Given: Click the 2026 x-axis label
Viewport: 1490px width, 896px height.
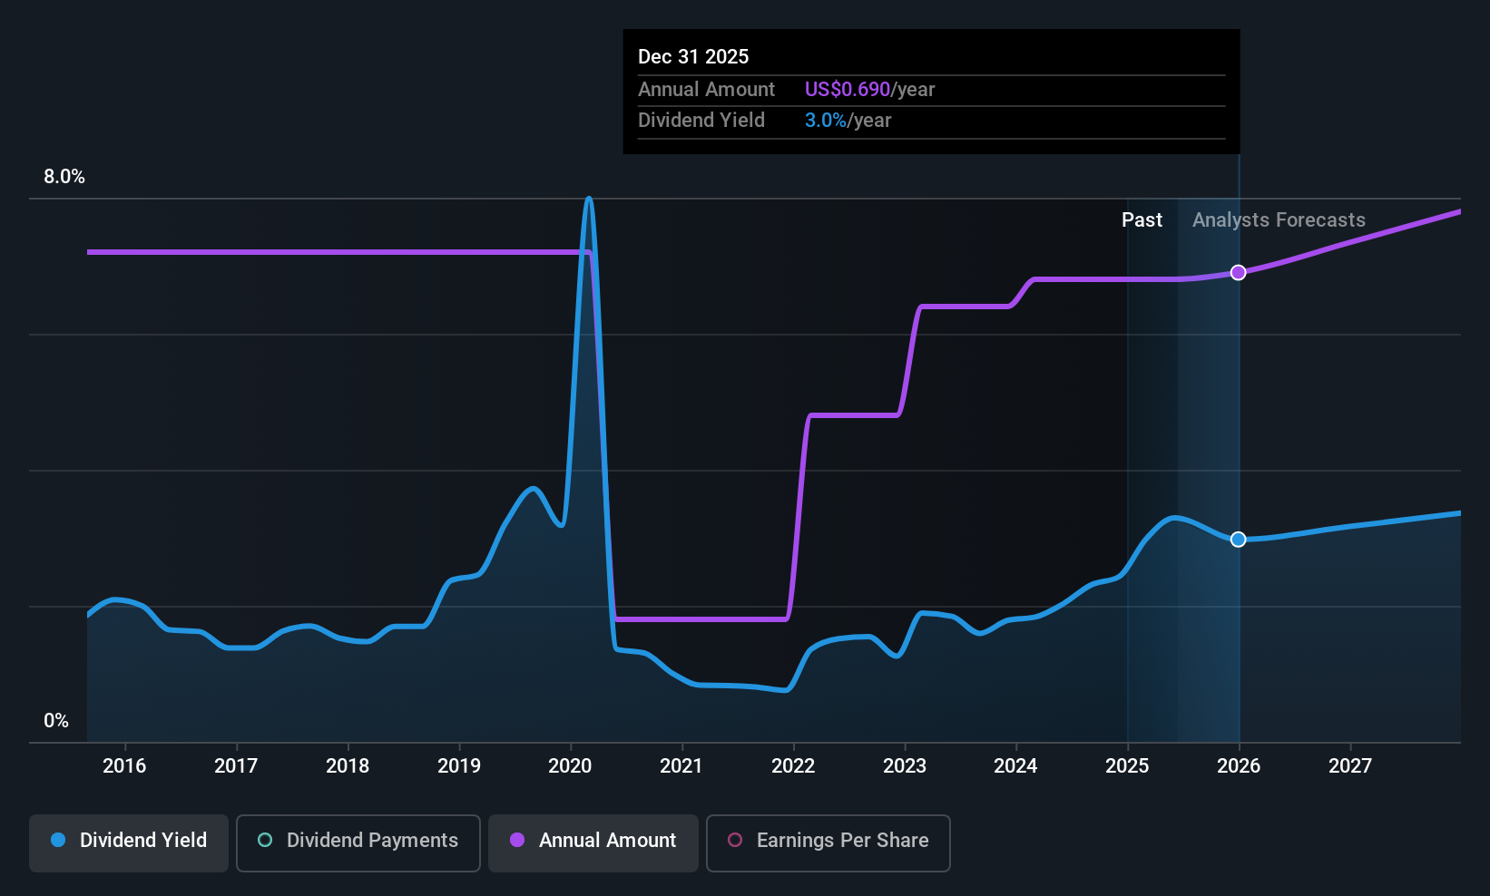Looking at the screenshot, I should (x=1239, y=766).
